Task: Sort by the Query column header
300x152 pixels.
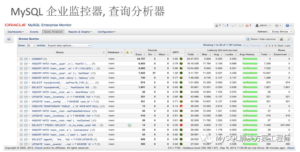Action: tap(61, 52)
